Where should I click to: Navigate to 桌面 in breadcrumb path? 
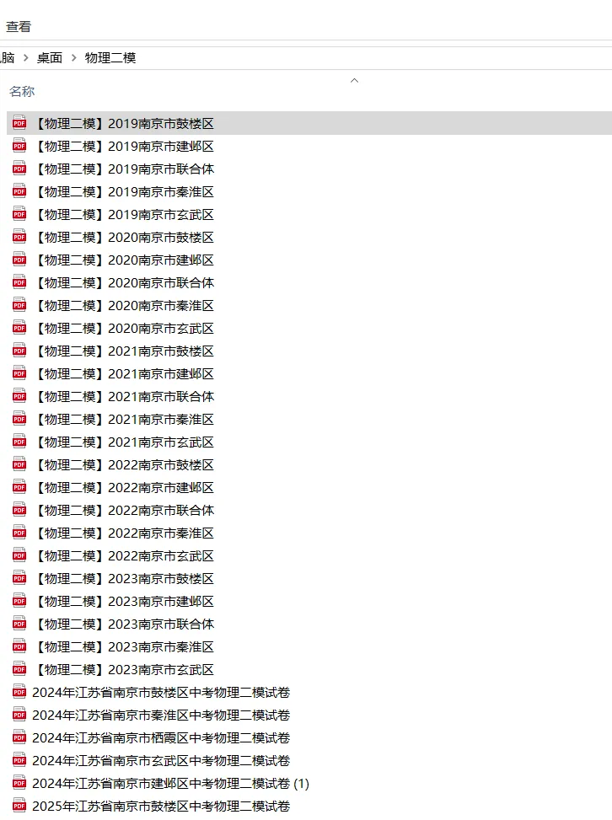[x=50, y=57]
